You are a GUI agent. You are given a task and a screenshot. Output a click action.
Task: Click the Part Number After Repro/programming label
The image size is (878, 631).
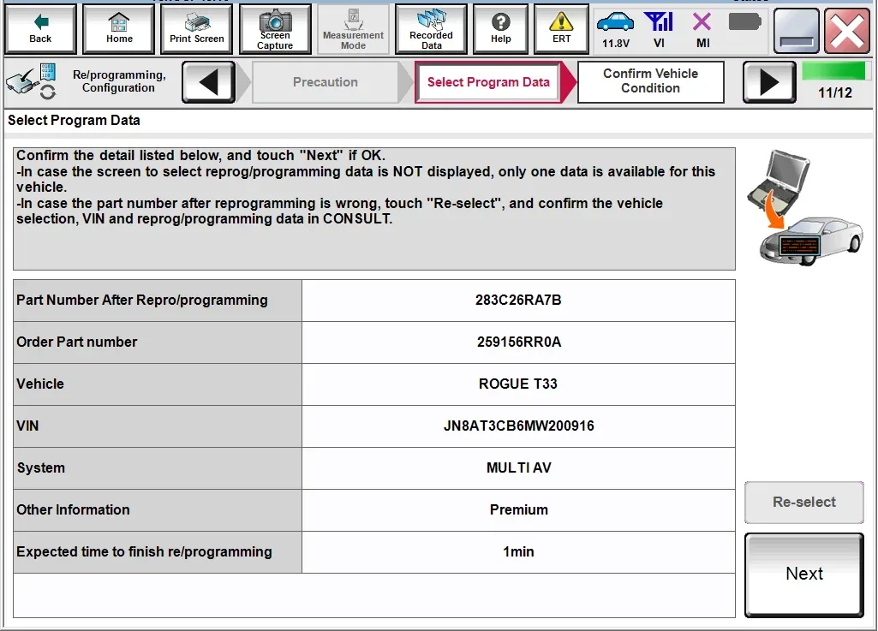point(158,301)
